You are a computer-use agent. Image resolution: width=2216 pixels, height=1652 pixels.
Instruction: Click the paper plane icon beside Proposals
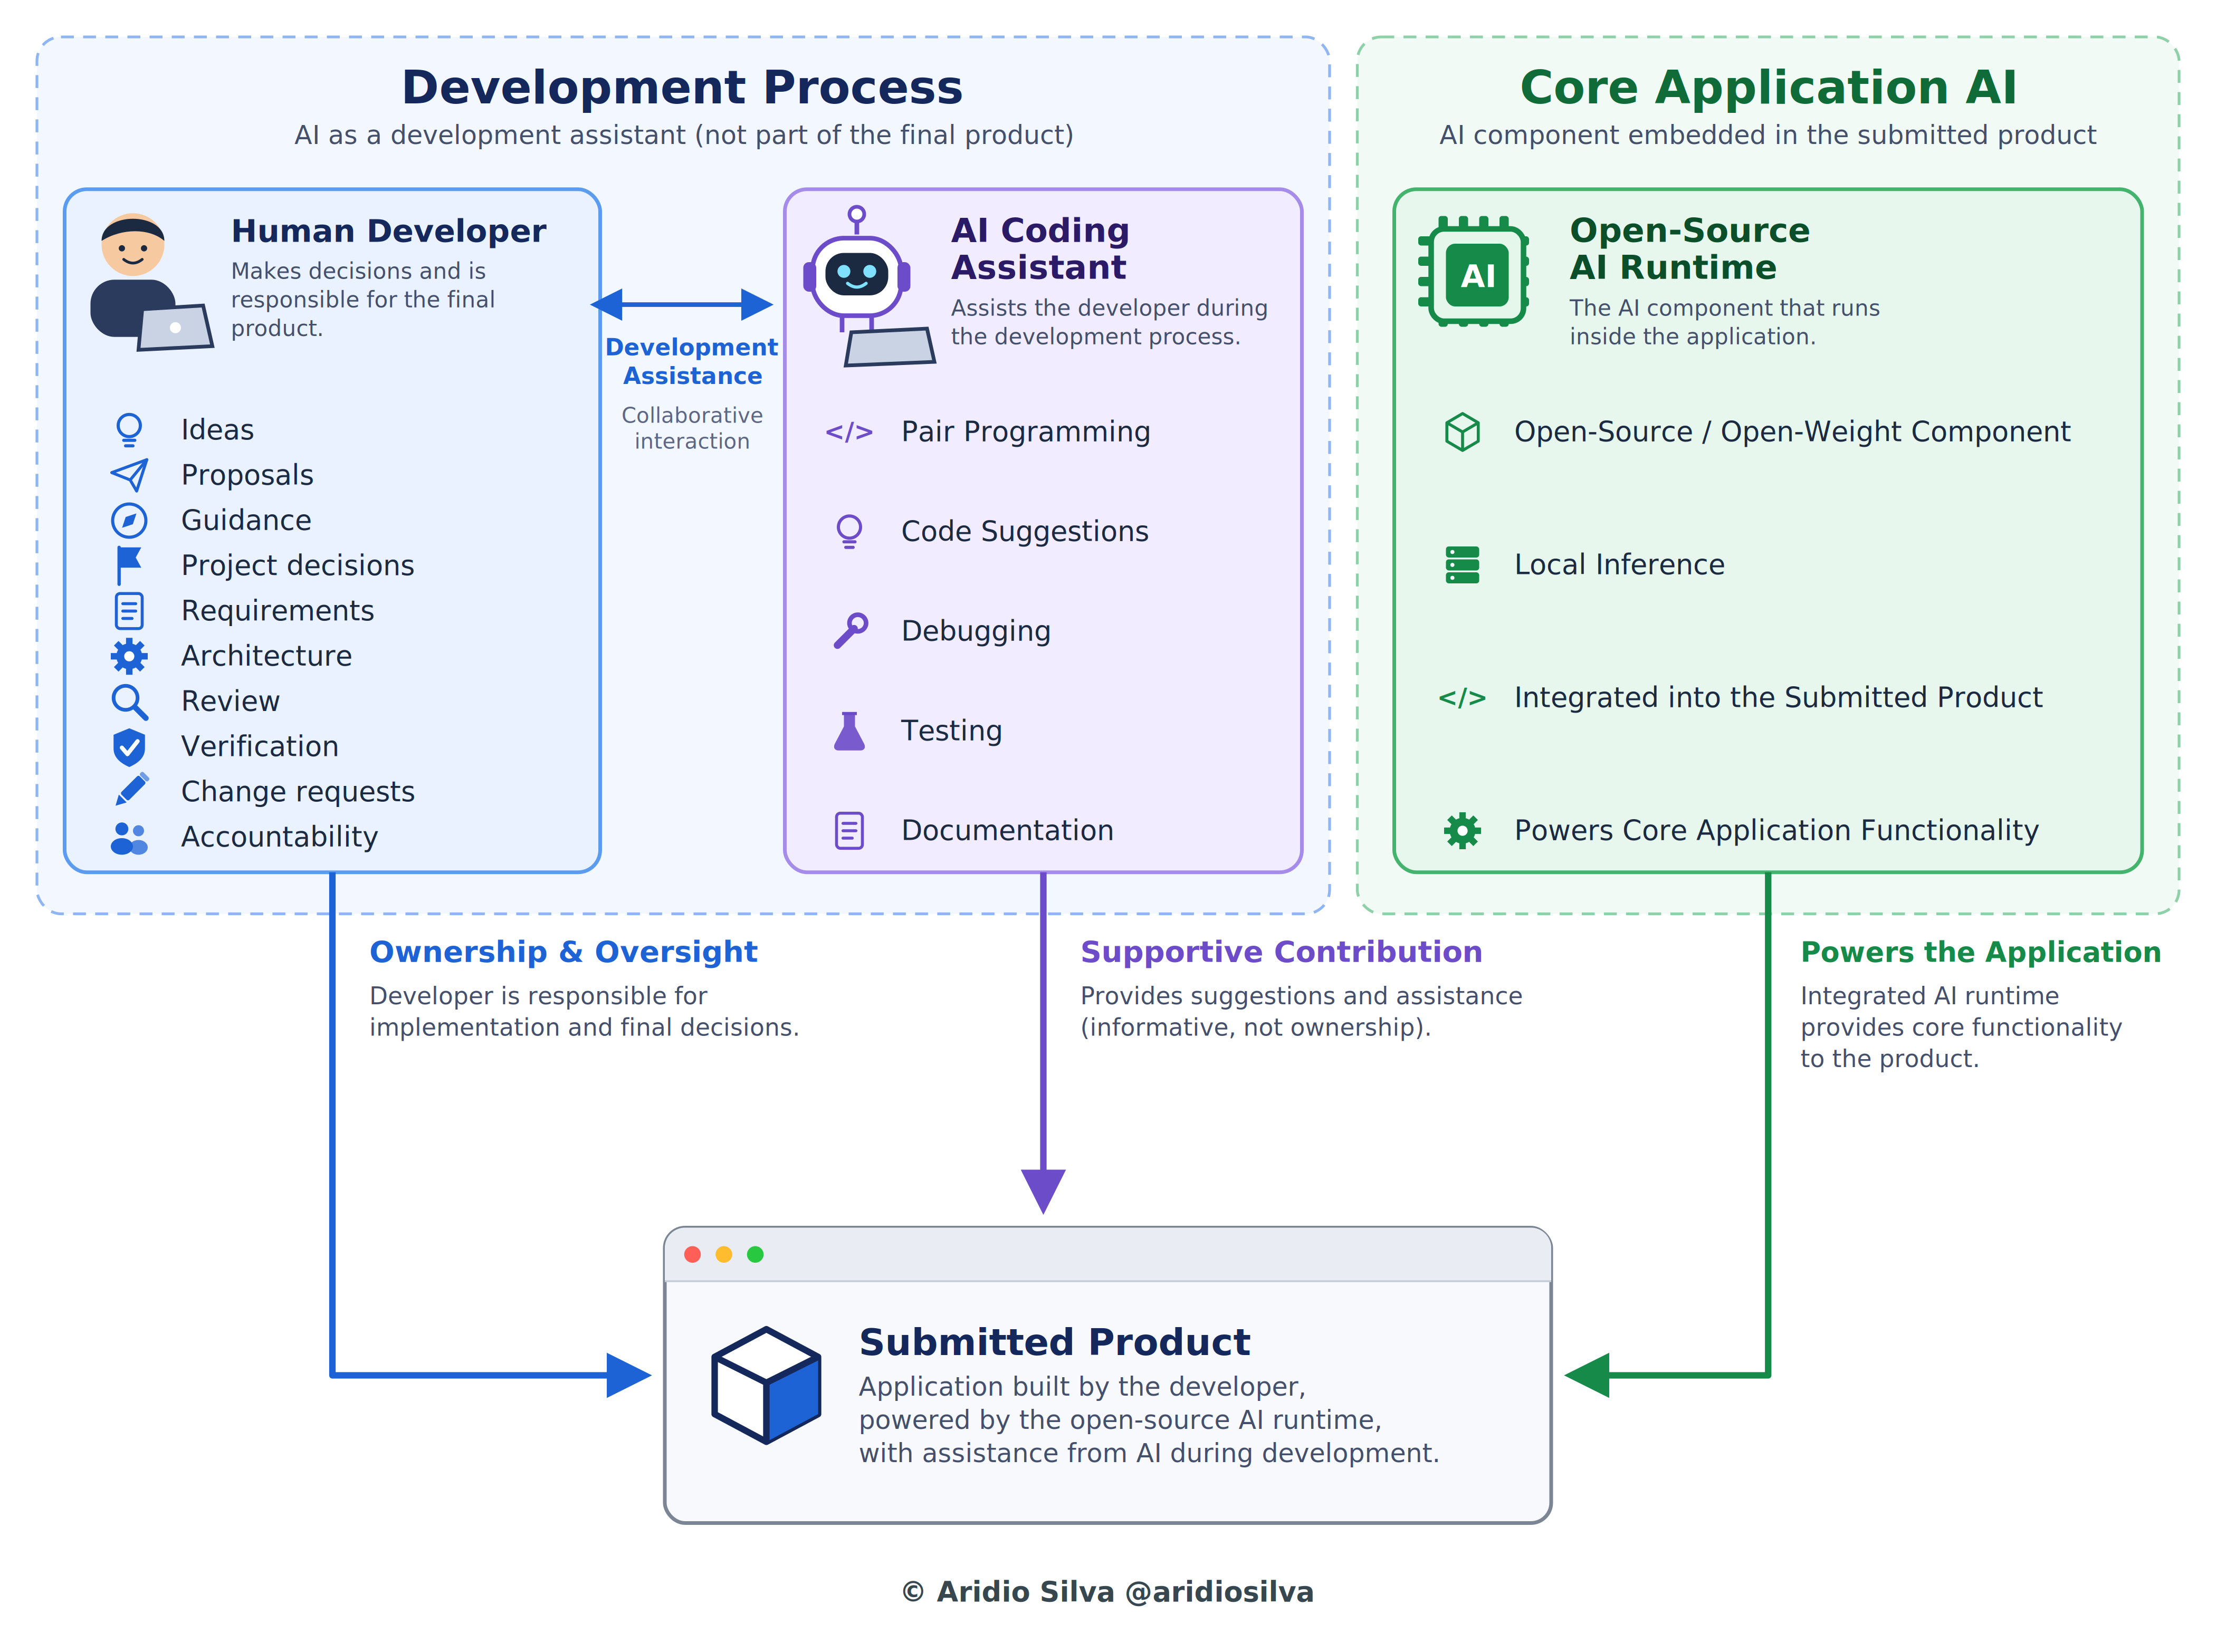(x=129, y=475)
